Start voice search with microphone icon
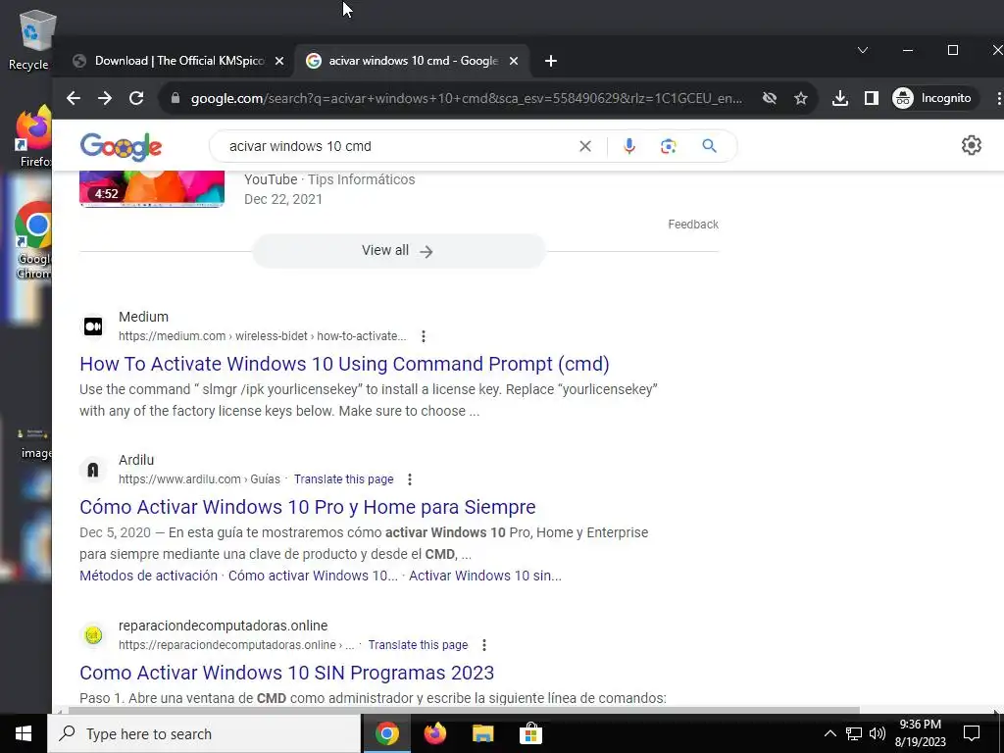This screenshot has width=1004, height=753. coord(629,146)
